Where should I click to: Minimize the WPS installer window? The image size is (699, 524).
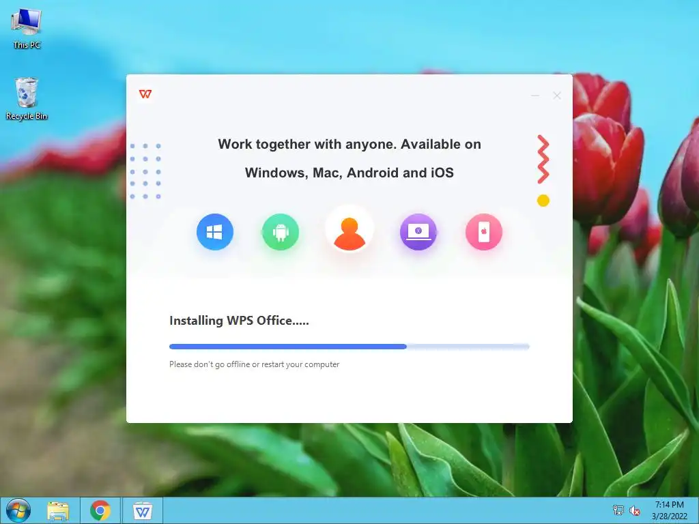535,96
